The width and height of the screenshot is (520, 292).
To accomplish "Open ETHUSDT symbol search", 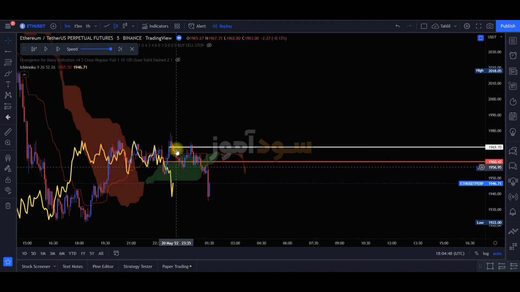I will (33, 26).
